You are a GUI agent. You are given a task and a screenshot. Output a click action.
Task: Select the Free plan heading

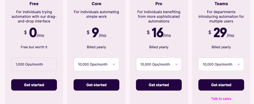pyautogui.click(x=34, y=4)
